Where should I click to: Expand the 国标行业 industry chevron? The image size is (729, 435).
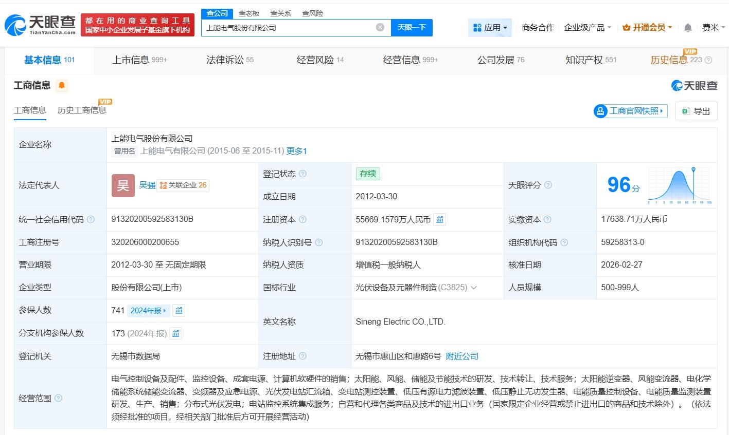pos(474,288)
